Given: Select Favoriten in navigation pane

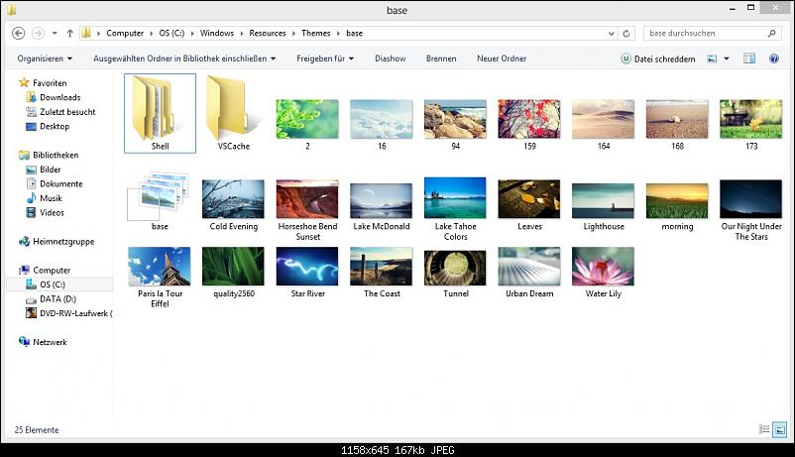Looking at the screenshot, I should pos(43,82).
